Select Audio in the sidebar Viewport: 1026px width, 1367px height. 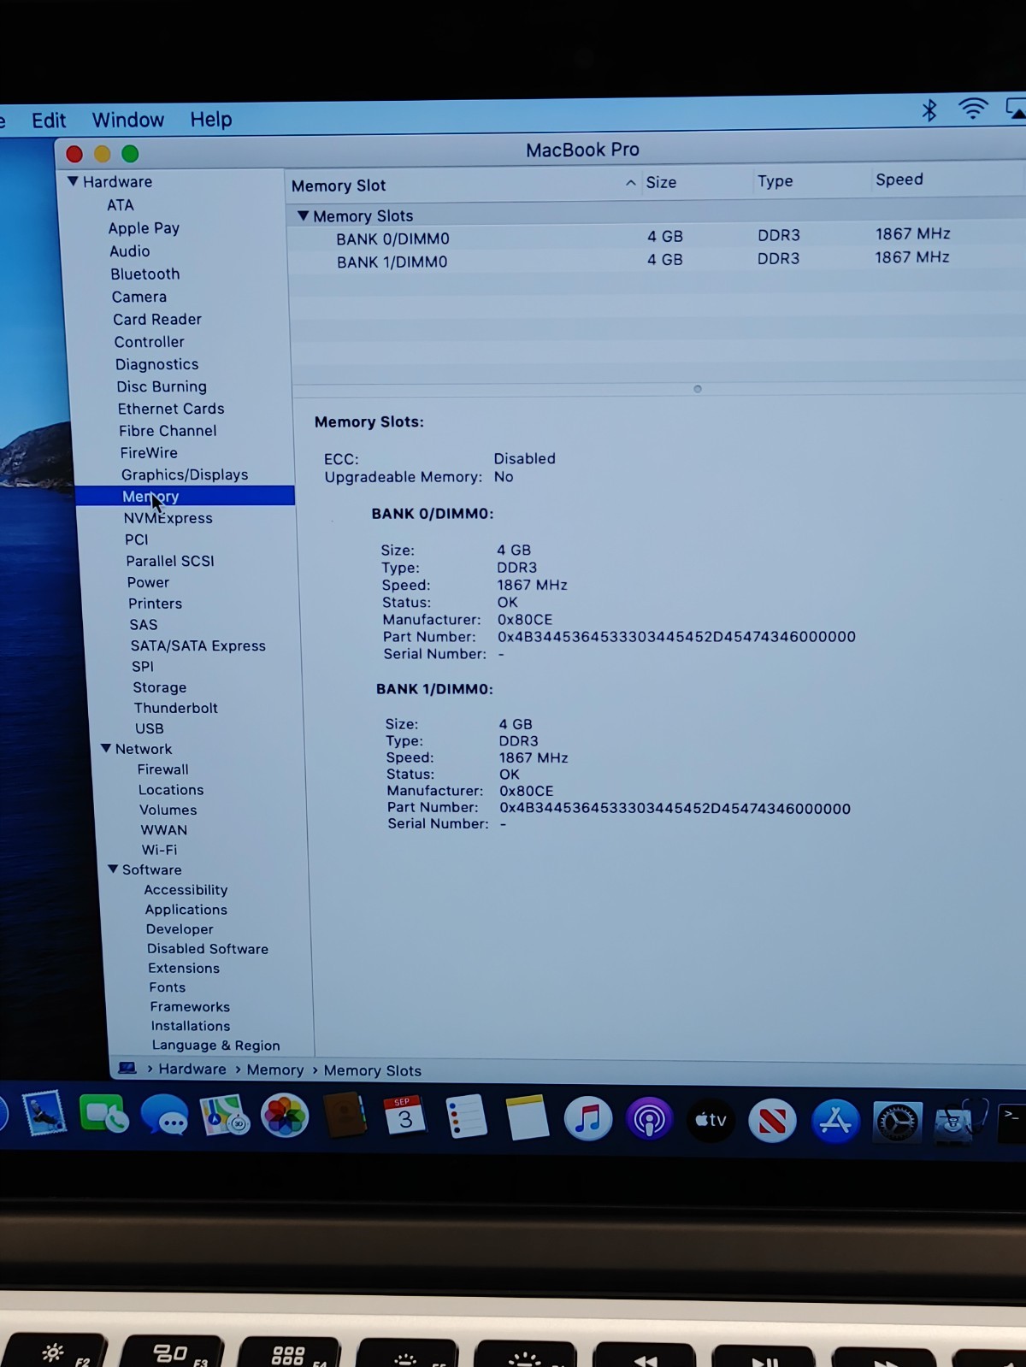pyautogui.click(x=129, y=251)
